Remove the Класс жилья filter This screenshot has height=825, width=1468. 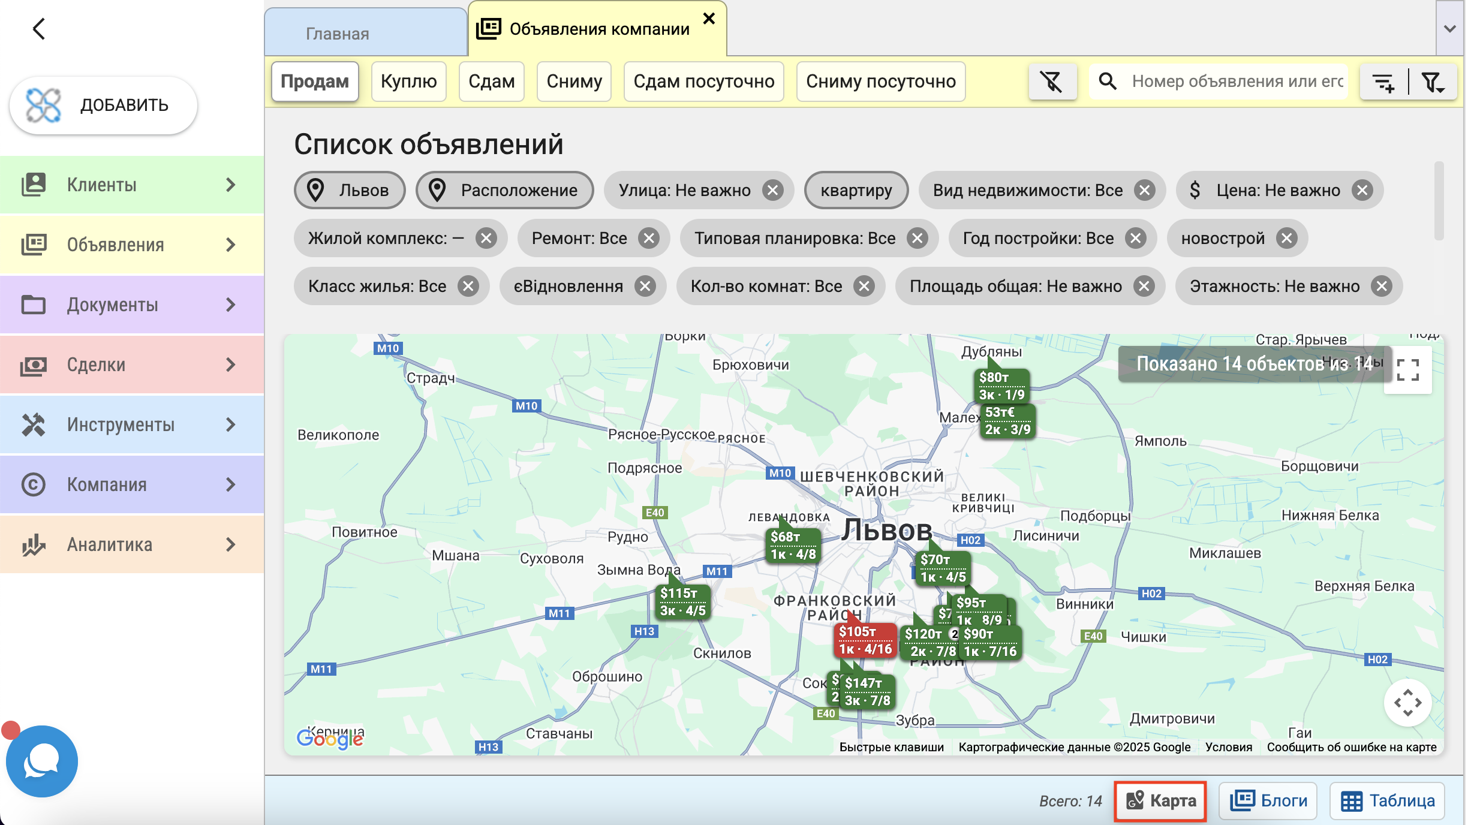pyautogui.click(x=468, y=286)
